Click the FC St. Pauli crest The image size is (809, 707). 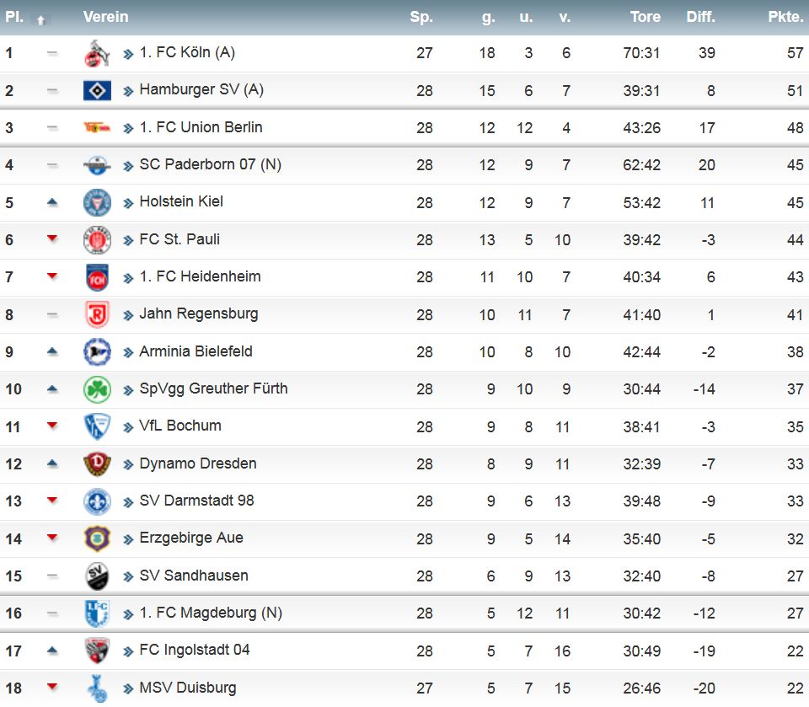click(97, 240)
